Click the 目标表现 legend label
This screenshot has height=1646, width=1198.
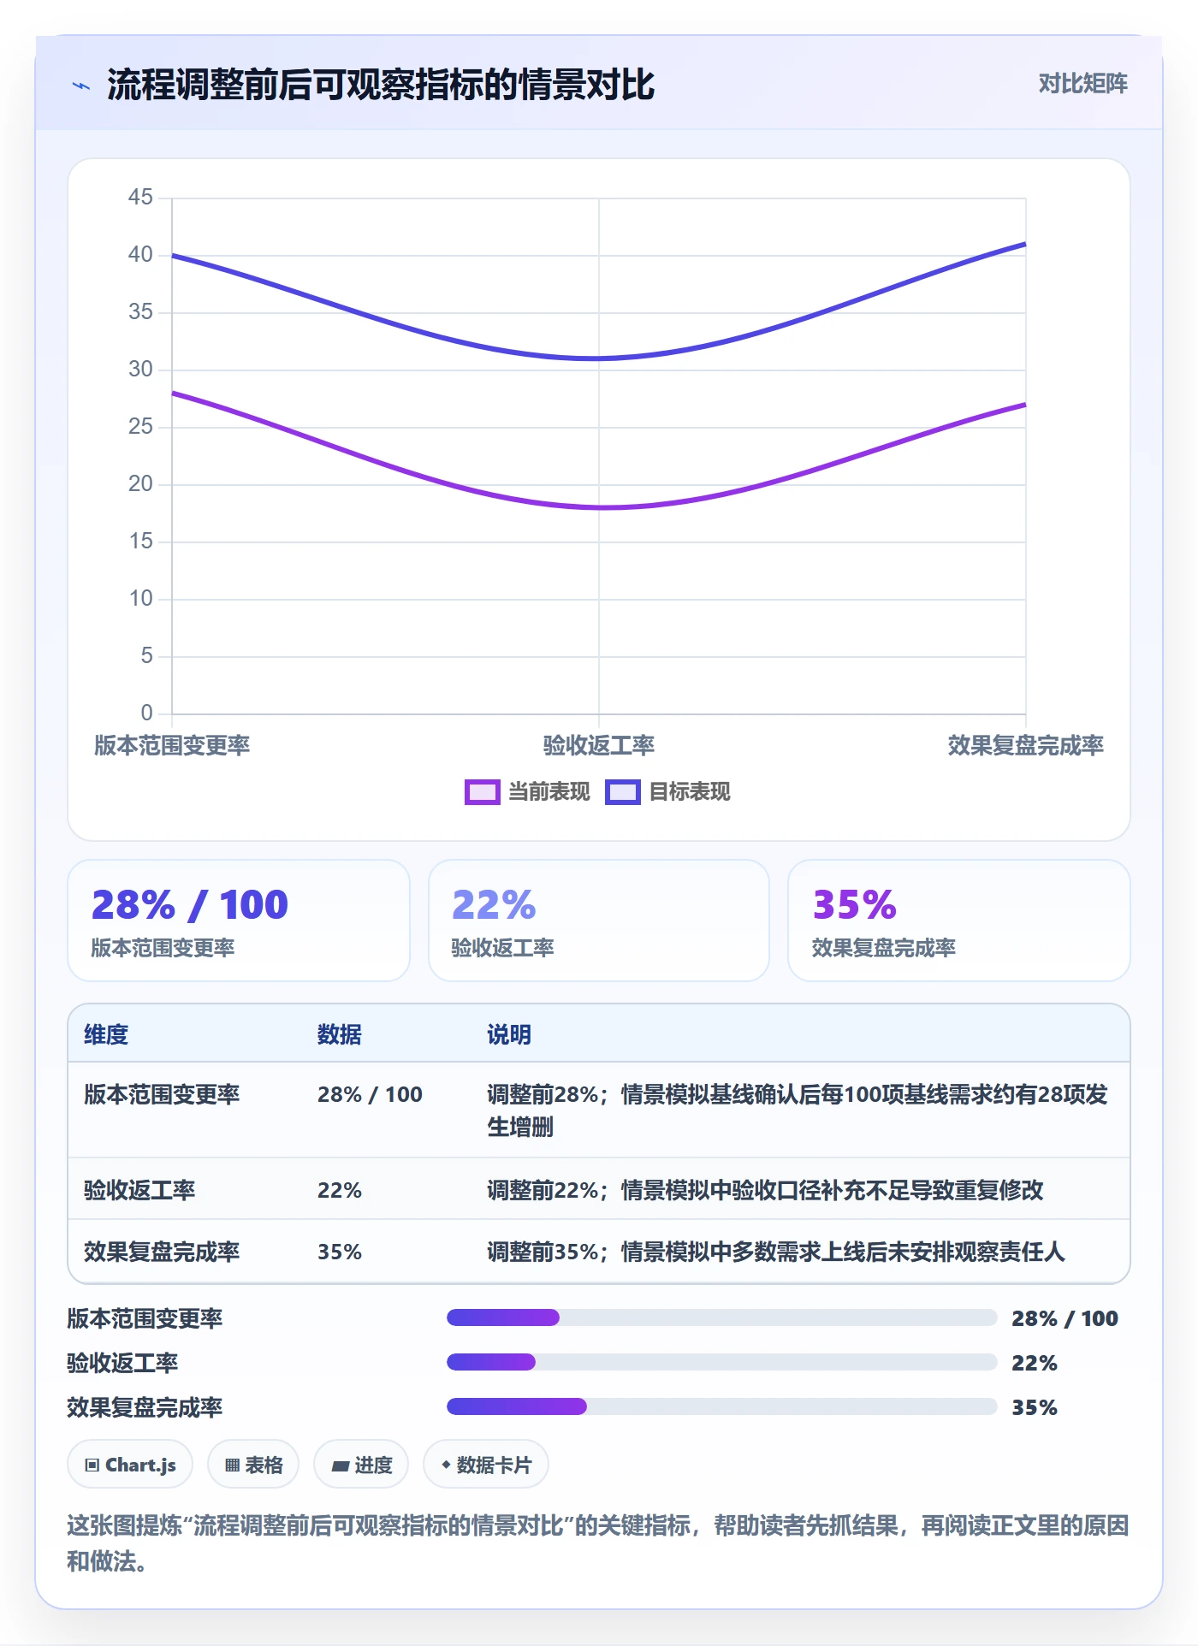(x=690, y=792)
